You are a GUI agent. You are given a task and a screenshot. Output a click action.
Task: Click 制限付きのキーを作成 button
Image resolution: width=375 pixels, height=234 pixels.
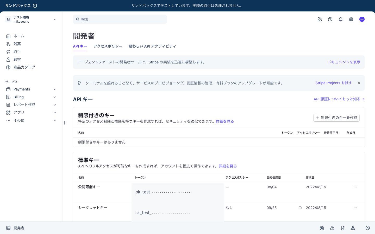point(336,118)
